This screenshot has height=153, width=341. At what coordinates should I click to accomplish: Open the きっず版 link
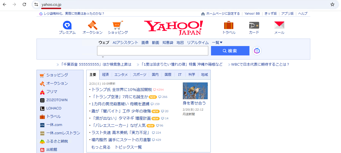[x=270, y=14]
